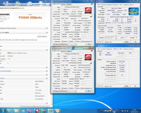The image size is (141, 113).
Task: Open Windows Explorer folder icon on taskbar
Action: tap(16, 111)
